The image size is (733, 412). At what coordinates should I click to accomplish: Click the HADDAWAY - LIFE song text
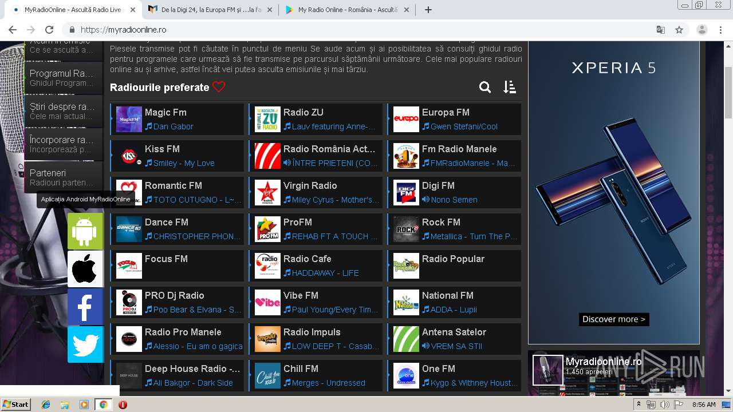pos(325,273)
